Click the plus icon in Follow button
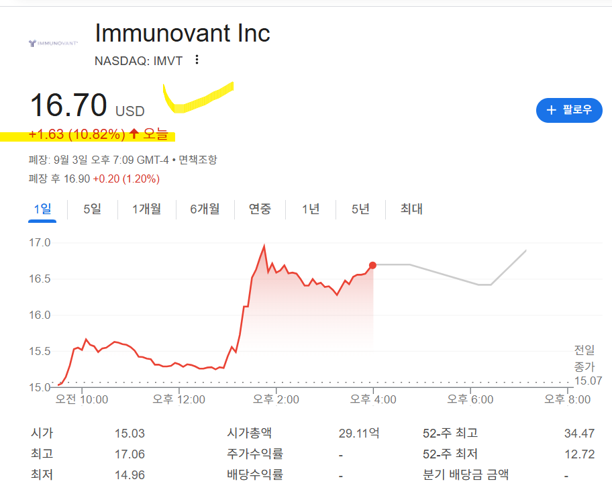Viewport: 612px width, 498px height. click(552, 110)
